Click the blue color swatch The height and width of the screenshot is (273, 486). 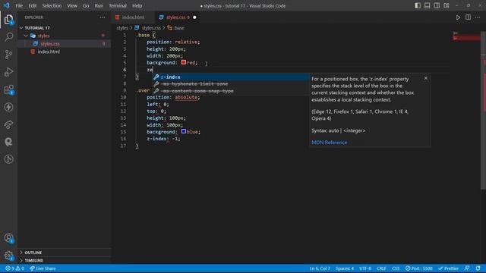point(184,131)
